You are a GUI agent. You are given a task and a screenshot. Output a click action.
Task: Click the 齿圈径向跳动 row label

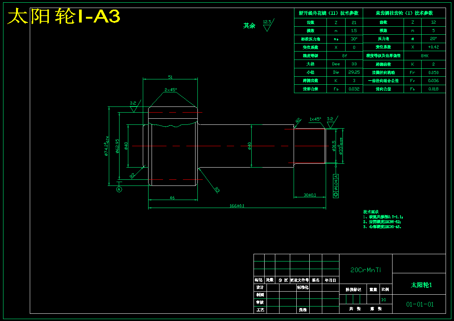[x=383, y=73]
